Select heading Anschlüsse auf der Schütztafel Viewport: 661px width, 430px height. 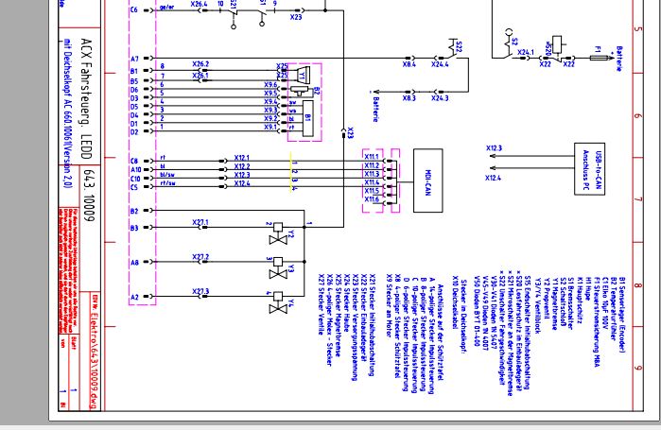click(x=440, y=332)
